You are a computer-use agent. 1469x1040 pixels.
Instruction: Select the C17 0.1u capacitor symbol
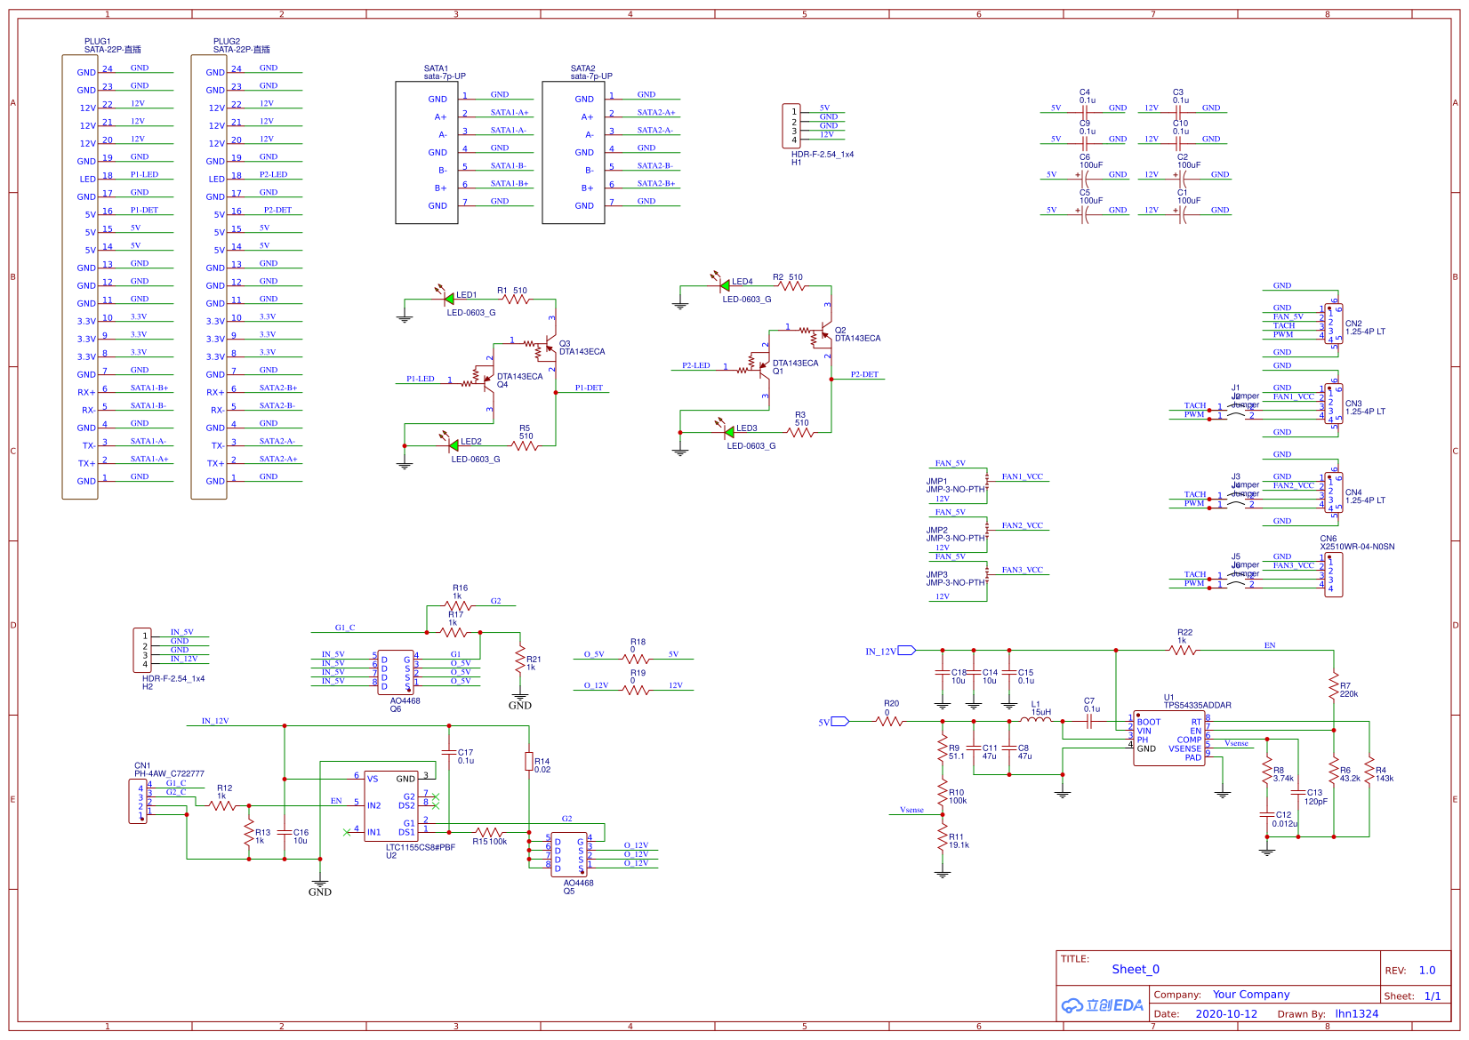449,753
